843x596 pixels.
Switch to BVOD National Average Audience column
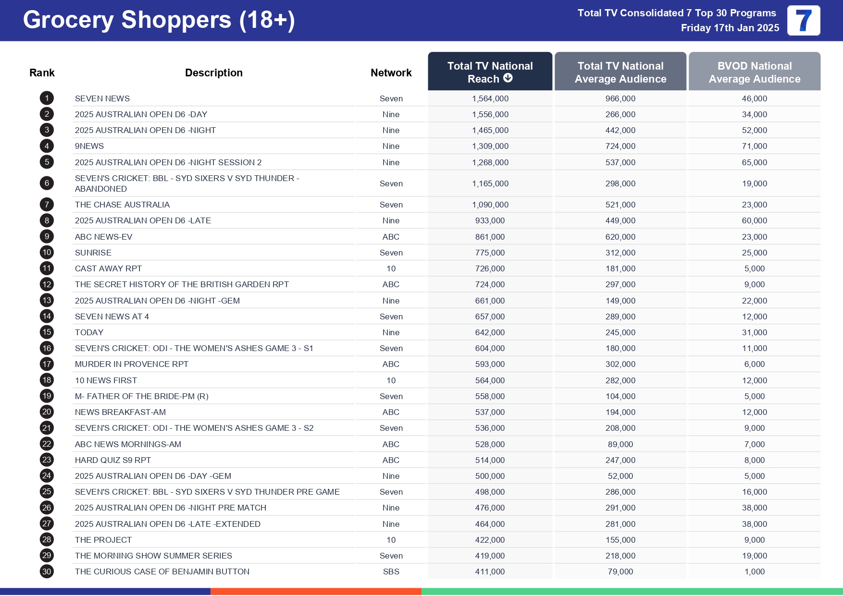[x=754, y=72]
